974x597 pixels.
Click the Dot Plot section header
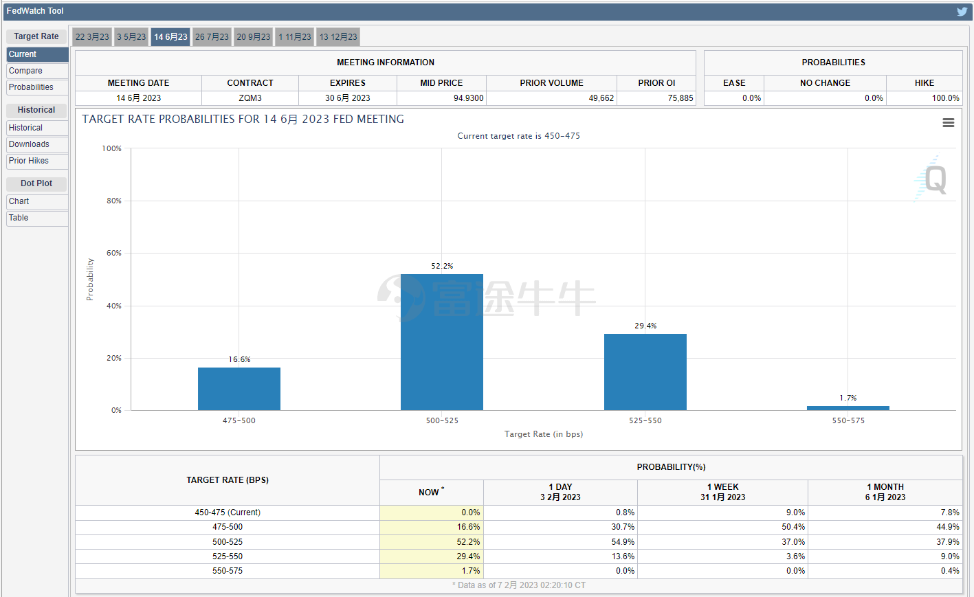(36, 183)
